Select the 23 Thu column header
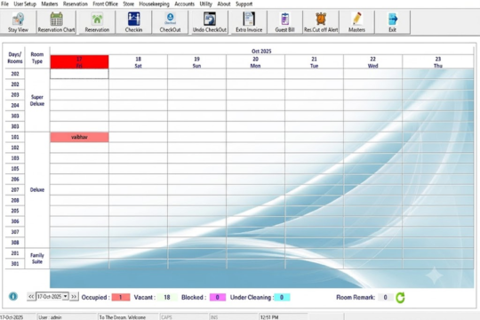480x320 pixels. (x=438, y=62)
